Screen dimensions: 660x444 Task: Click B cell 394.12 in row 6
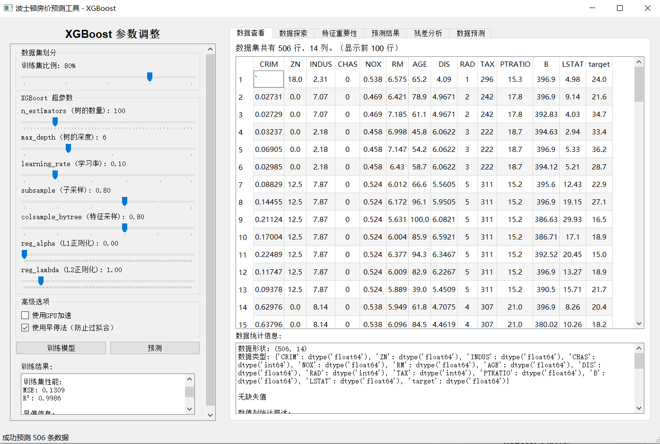tap(546, 167)
